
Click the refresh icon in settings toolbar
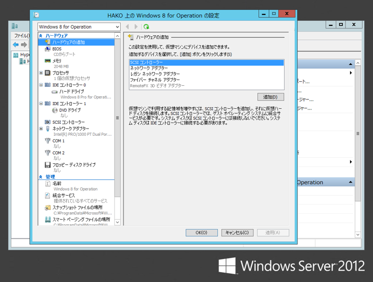click(146, 27)
